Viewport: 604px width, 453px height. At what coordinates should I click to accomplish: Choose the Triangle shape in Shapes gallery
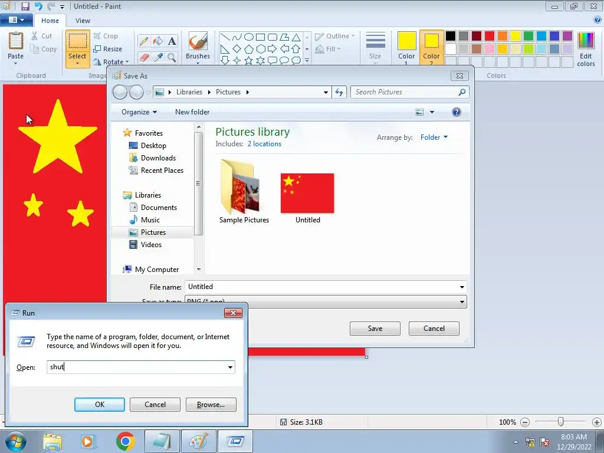[x=296, y=37]
